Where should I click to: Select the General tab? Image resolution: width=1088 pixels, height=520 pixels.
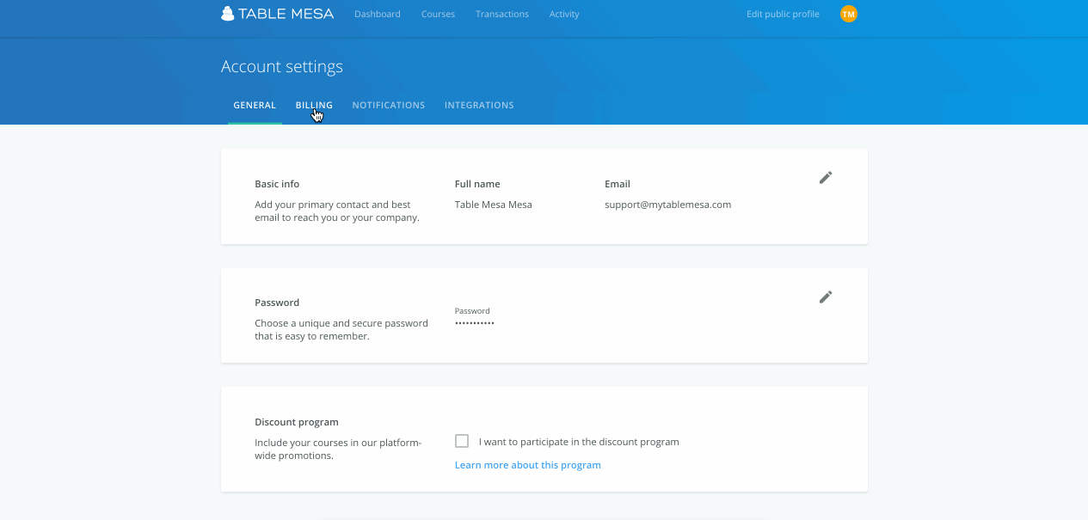(x=255, y=105)
